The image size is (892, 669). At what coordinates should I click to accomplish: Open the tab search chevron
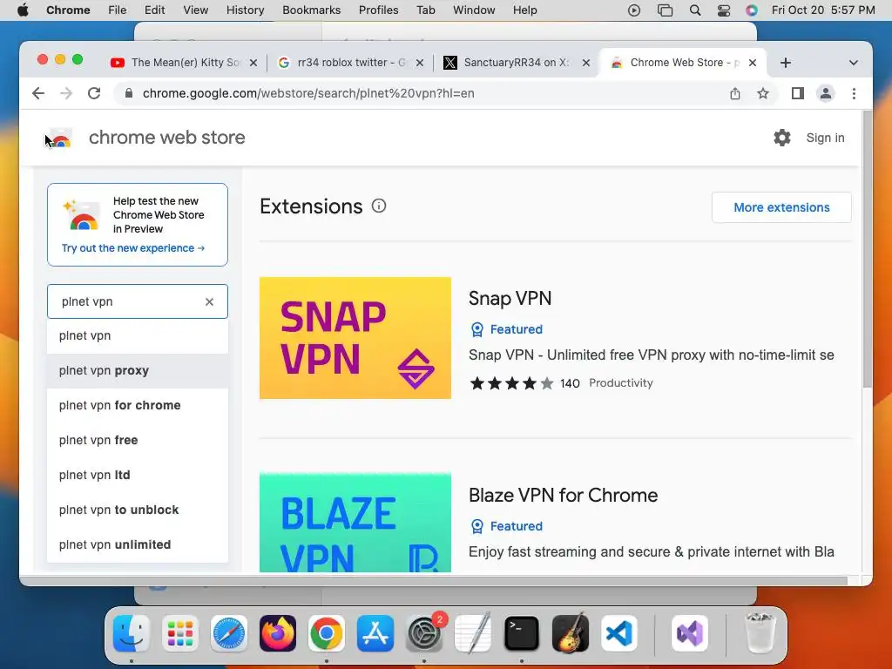[854, 63]
